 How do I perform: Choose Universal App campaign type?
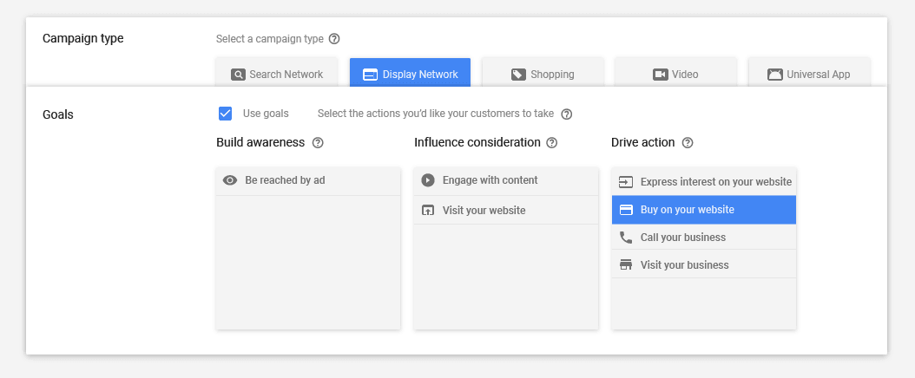809,74
